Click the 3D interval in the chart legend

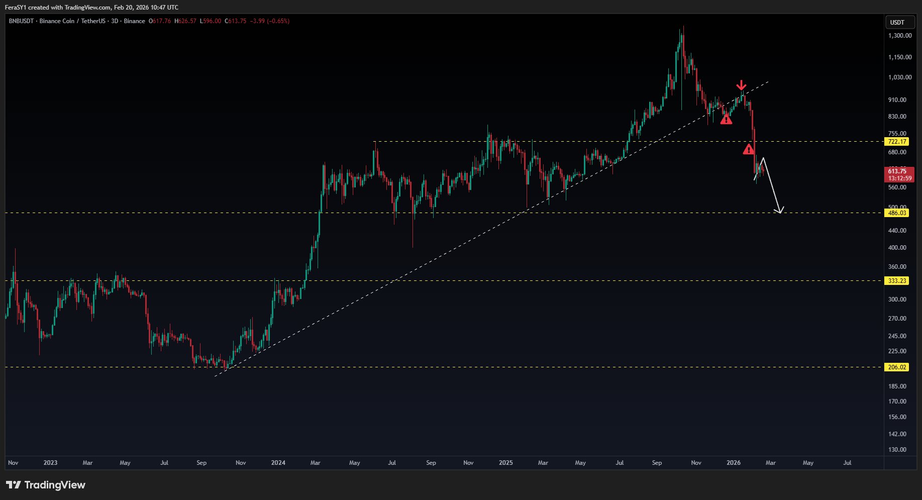115,21
